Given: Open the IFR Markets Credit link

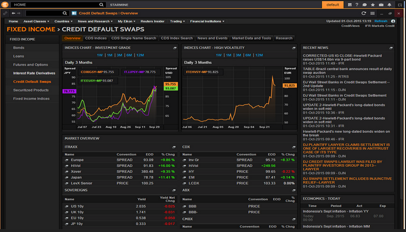Looking at the screenshot, I should [379, 26].
